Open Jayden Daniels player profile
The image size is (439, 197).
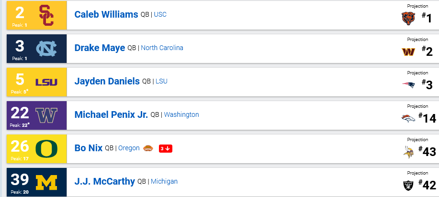[107, 81]
